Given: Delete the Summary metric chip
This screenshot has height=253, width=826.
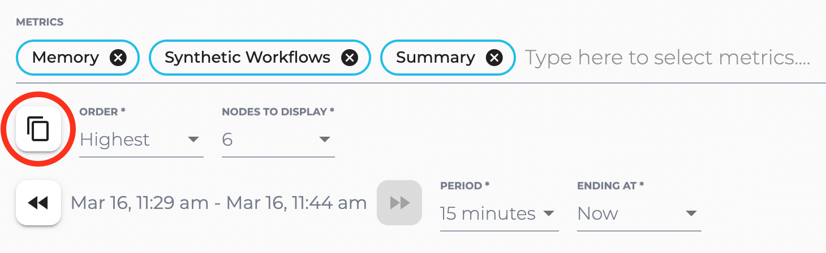Looking at the screenshot, I should [x=494, y=58].
